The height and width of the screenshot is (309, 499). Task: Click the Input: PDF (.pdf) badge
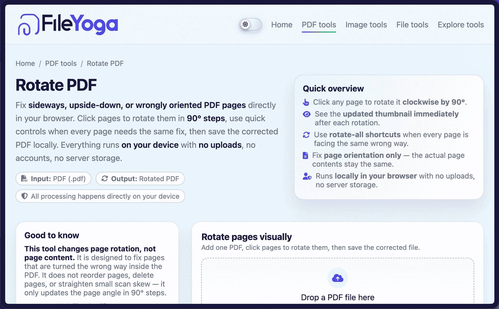(x=54, y=179)
